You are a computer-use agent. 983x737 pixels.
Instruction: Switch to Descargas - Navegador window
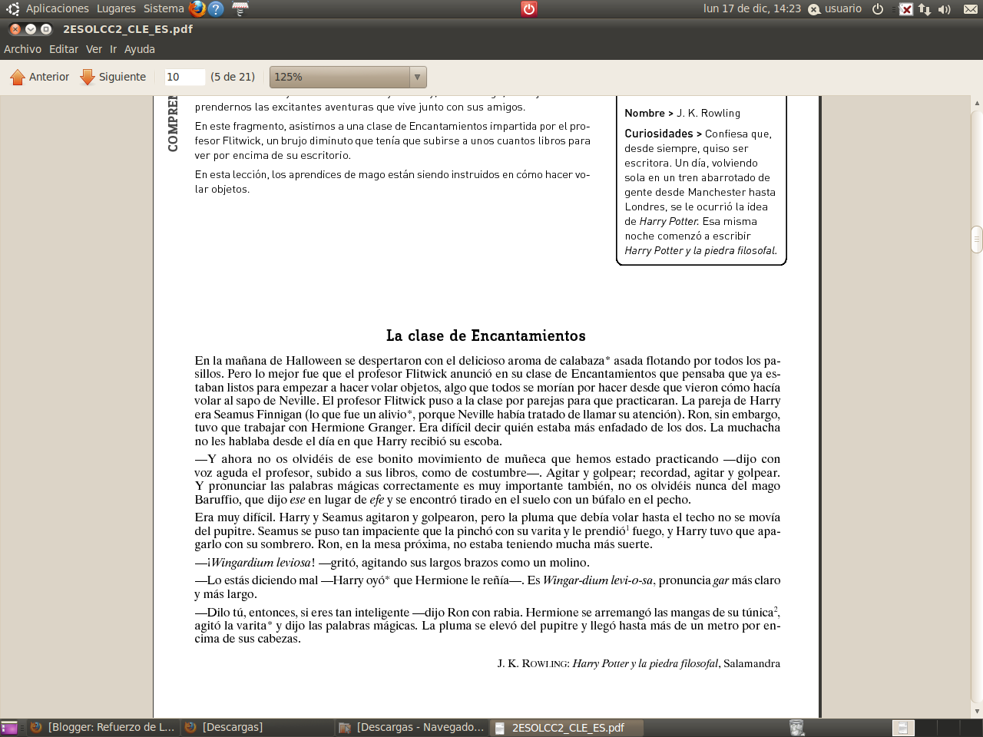(412, 727)
